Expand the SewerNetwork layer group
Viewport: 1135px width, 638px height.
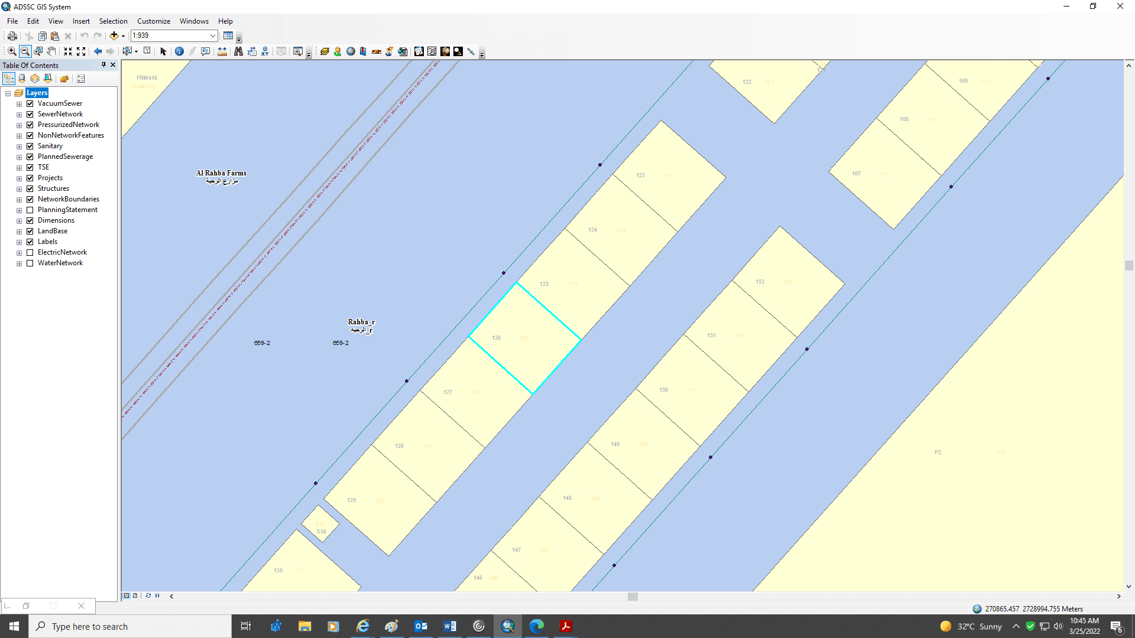(19, 115)
